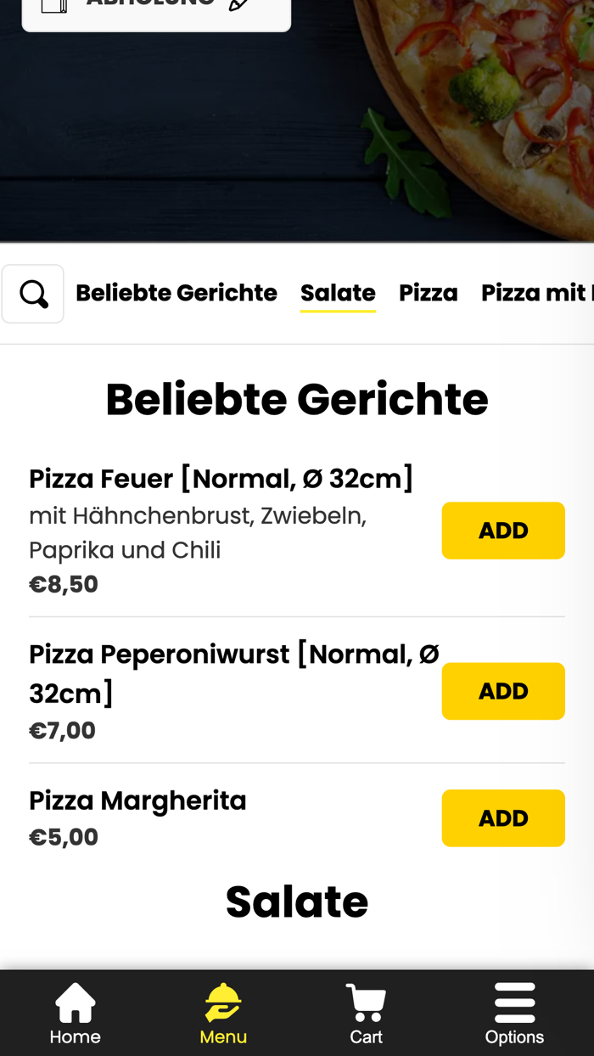Open the Pizza category tab
This screenshot has height=1056, width=594.
point(428,293)
